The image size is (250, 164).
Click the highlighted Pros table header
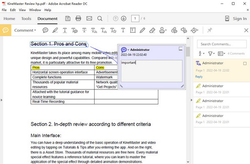pos(36,67)
